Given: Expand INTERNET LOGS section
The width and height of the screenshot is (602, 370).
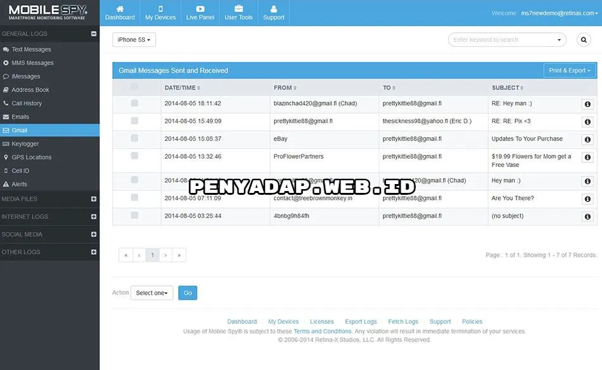Looking at the screenshot, I should click(94, 216).
